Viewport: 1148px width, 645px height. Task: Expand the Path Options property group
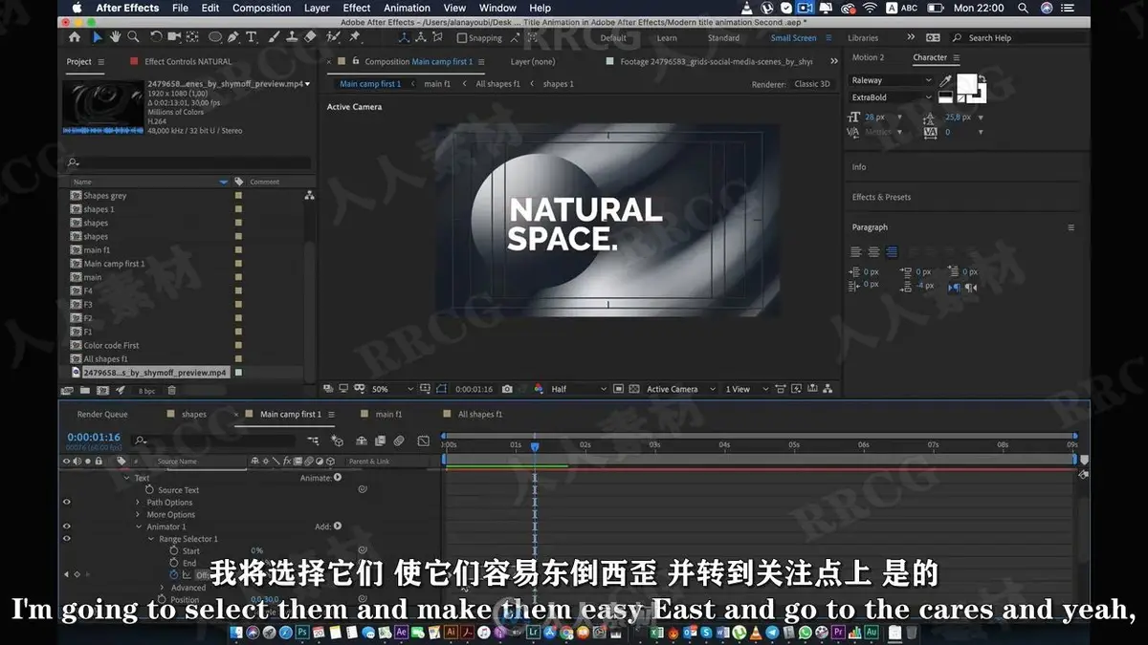point(138,503)
